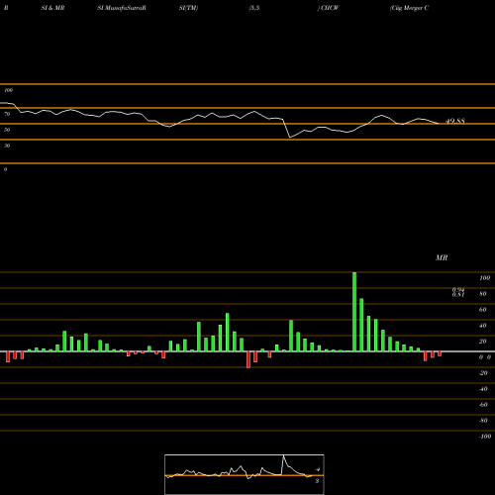Click the 'CHCW' ticker header text
Viewport: 495px width, 495px height.
(x=330, y=8)
